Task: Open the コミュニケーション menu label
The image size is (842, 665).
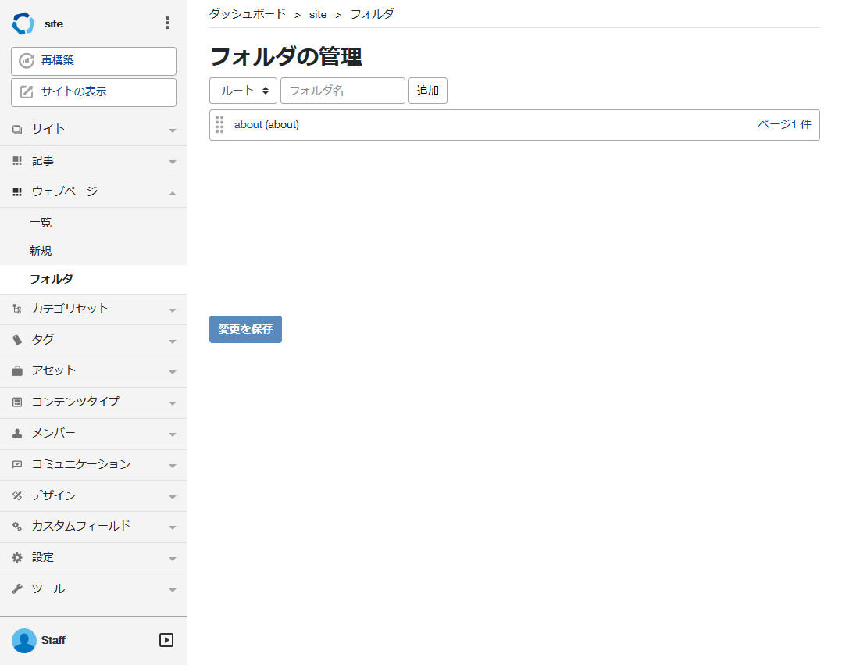Action: point(81,464)
